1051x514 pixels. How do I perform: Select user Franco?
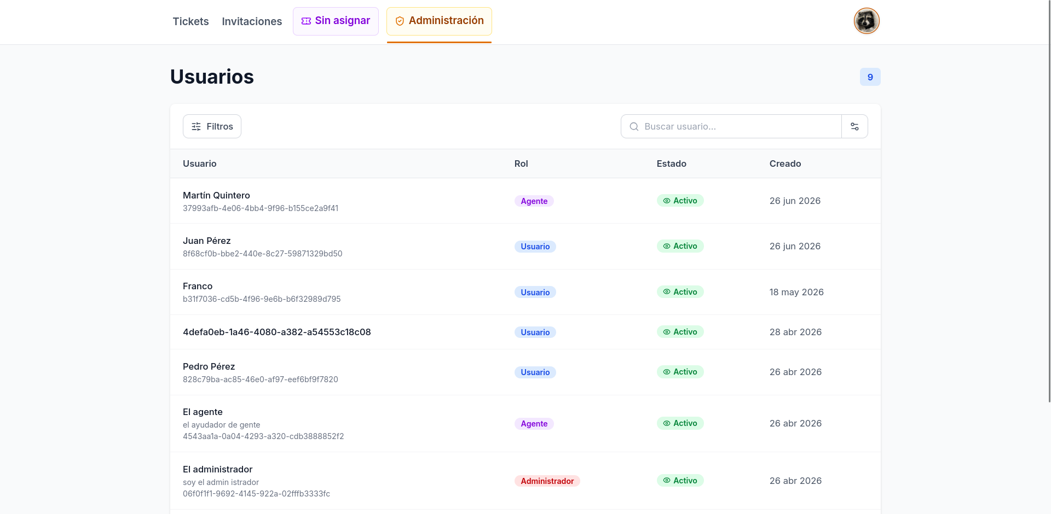coord(198,286)
